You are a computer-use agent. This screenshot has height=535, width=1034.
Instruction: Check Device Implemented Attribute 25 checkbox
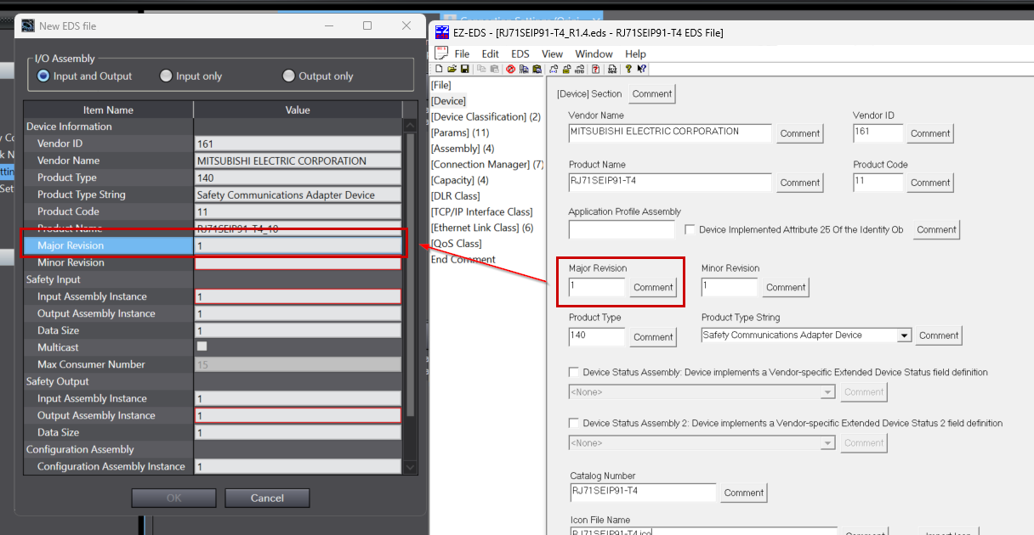(690, 229)
